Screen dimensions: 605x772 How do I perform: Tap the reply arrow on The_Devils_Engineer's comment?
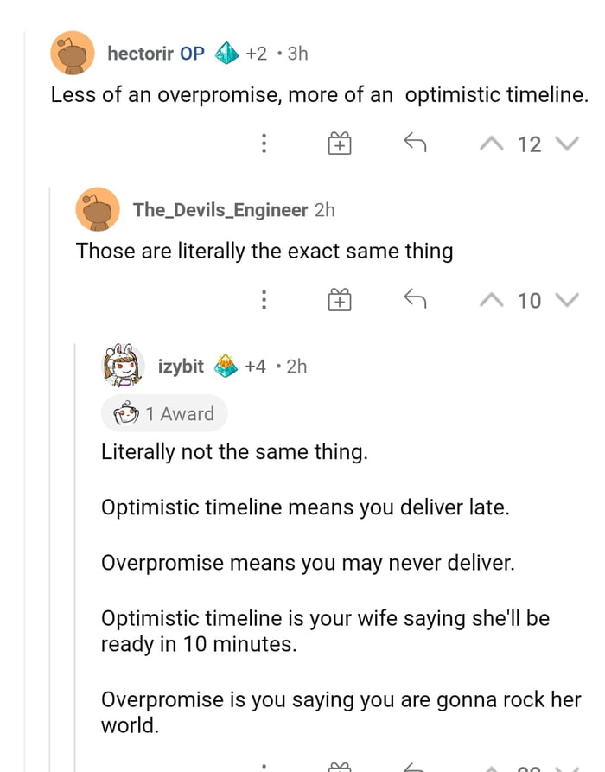pos(414,300)
